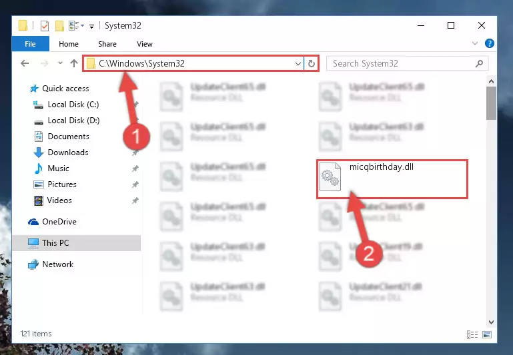This screenshot has height=355, width=513.
Task: Open the Pictures folder in sidebar
Action: click(62, 184)
